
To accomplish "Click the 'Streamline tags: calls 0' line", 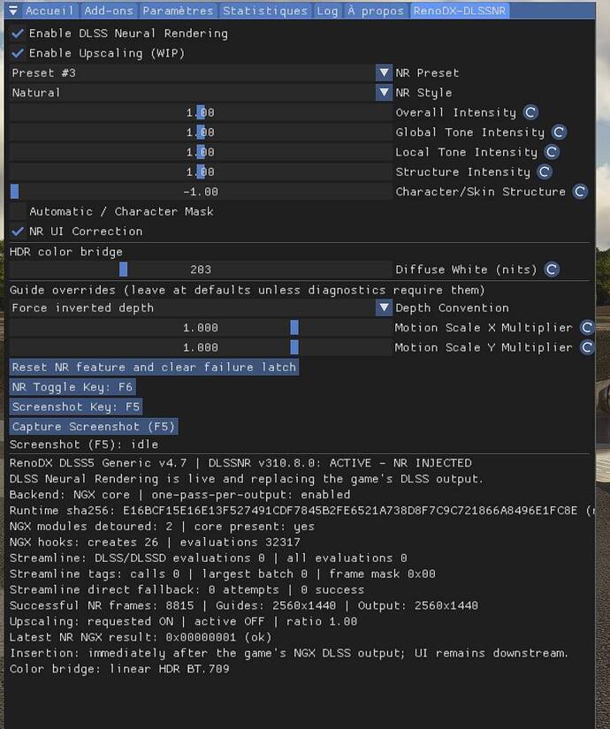I will [223, 573].
